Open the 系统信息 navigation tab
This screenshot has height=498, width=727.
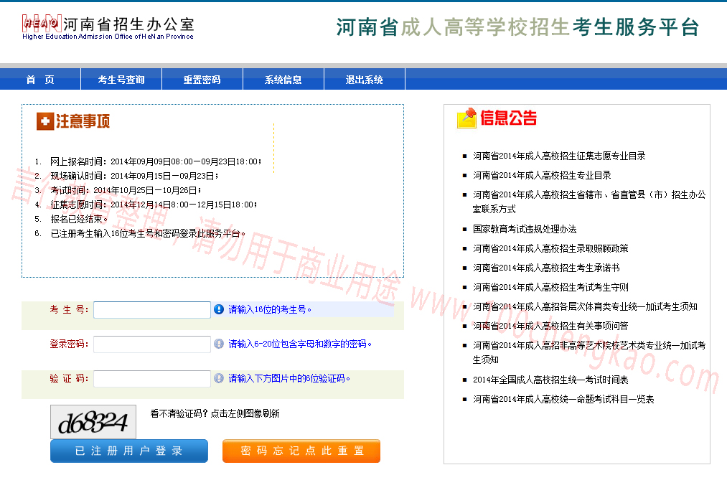(x=283, y=79)
